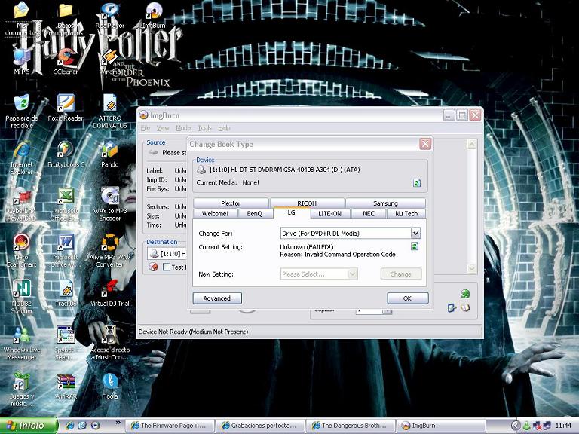
Task: Open Datos recuperados folder icon
Action: [x=66, y=18]
